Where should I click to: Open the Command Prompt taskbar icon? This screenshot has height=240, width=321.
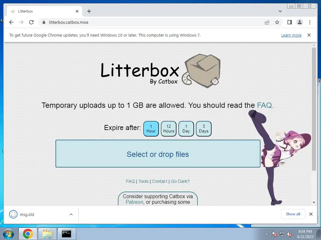pyautogui.click(x=66, y=234)
